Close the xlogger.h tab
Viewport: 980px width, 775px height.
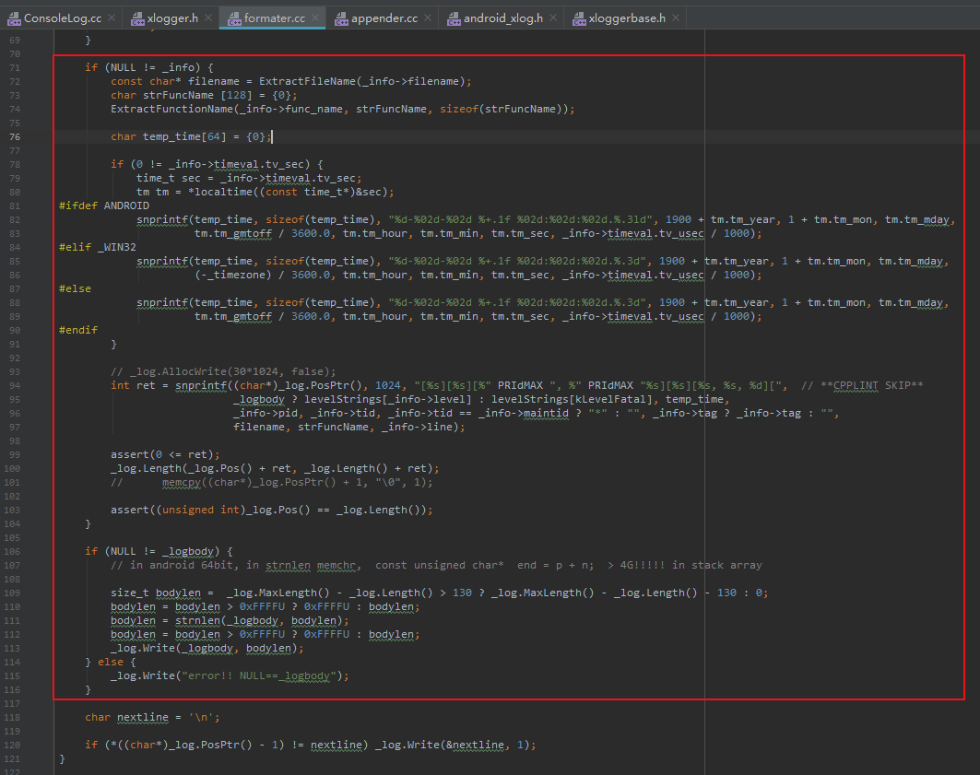tap(207, 17)
